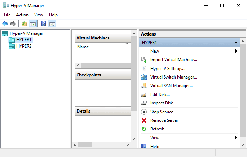The image size is (247, 157).
Task: Click the Edit Disk icon
Action: pyautogui.click(x=144, y=95)
